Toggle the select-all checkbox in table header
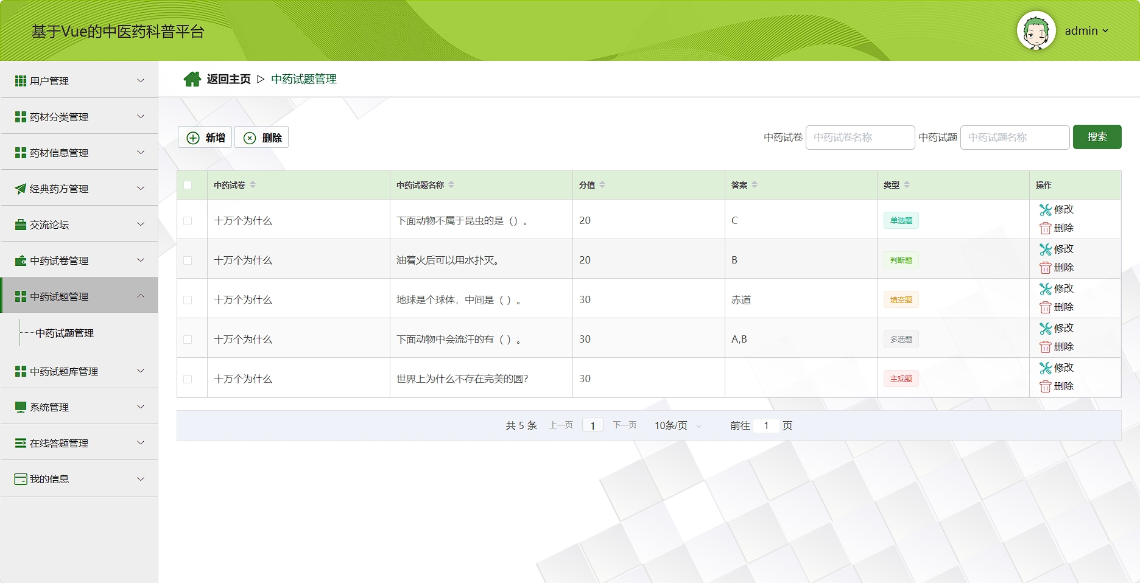1140x583 pixels. [x=188, y=185]
